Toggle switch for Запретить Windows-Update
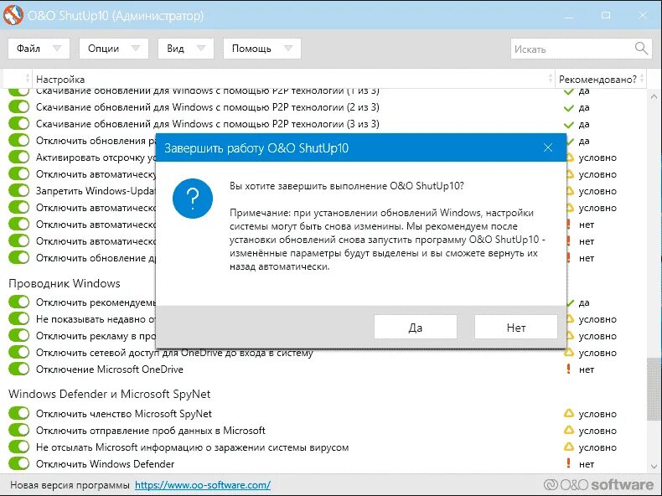This screenshot has width=662, height=496. pos(18,190)
